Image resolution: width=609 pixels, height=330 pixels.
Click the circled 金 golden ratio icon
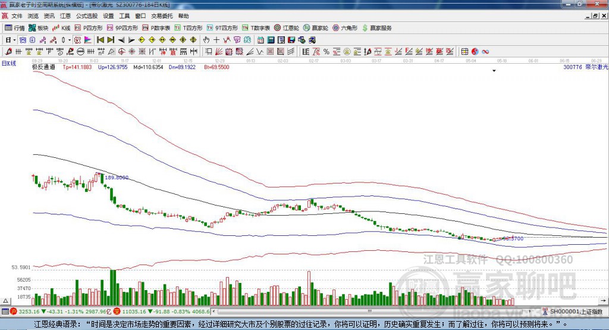click(347, 52)
